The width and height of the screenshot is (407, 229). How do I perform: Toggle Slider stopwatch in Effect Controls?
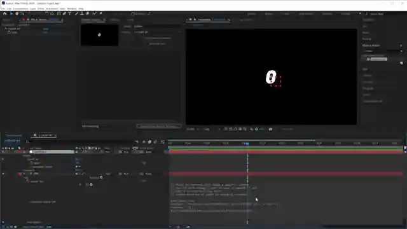[9, 32]
